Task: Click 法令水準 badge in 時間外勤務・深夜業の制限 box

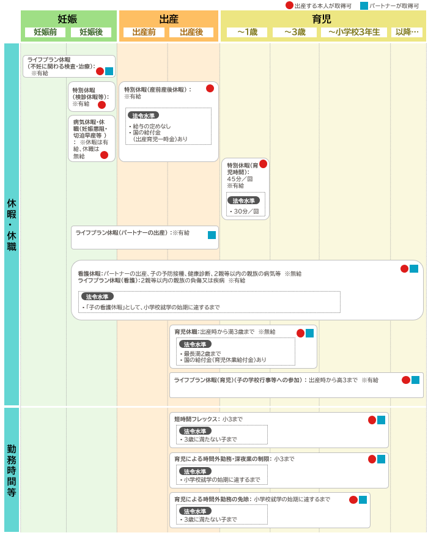Action: point(195,471)
